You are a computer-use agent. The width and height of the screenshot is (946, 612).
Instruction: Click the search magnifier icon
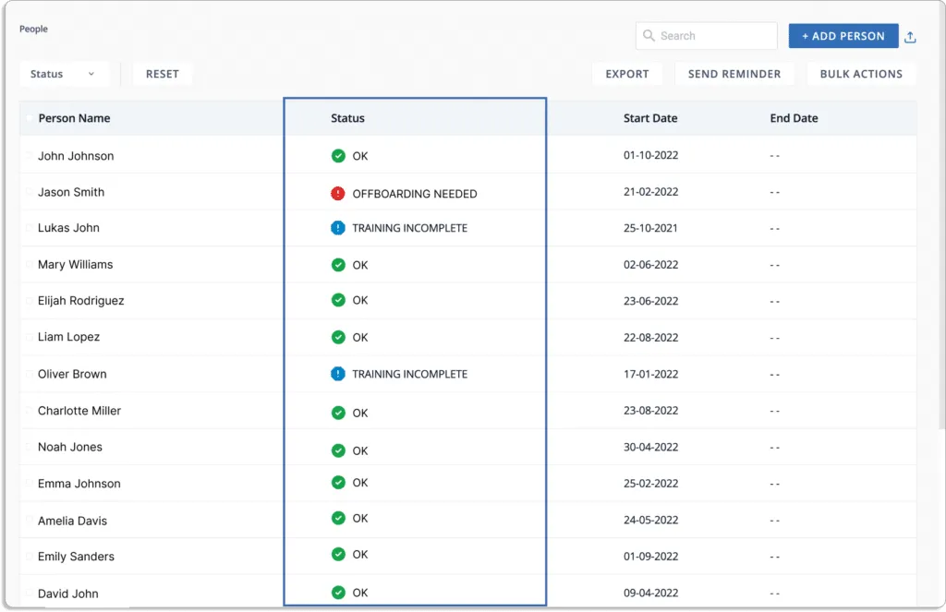tap(650, 35)
